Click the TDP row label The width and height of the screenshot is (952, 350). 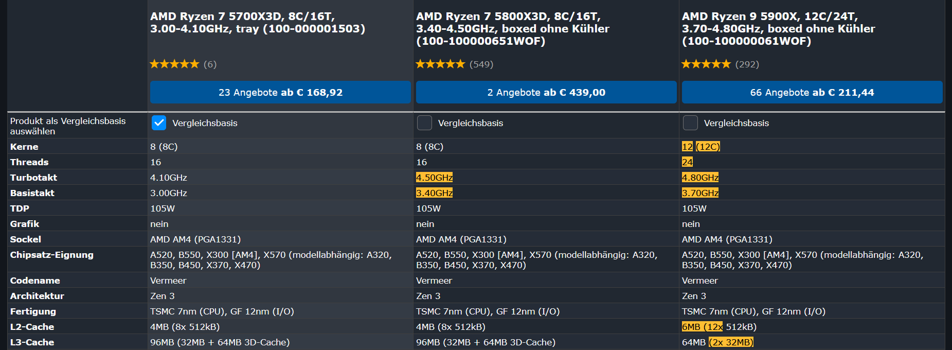click(20, 208)
